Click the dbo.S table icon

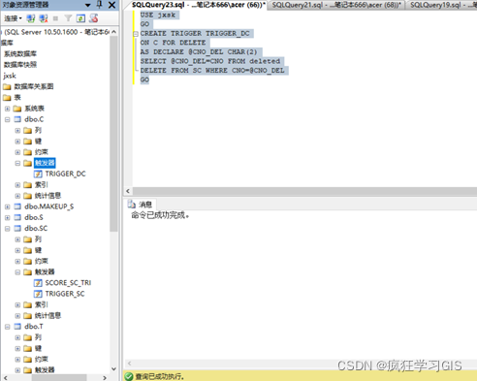(x=17, y=217)
